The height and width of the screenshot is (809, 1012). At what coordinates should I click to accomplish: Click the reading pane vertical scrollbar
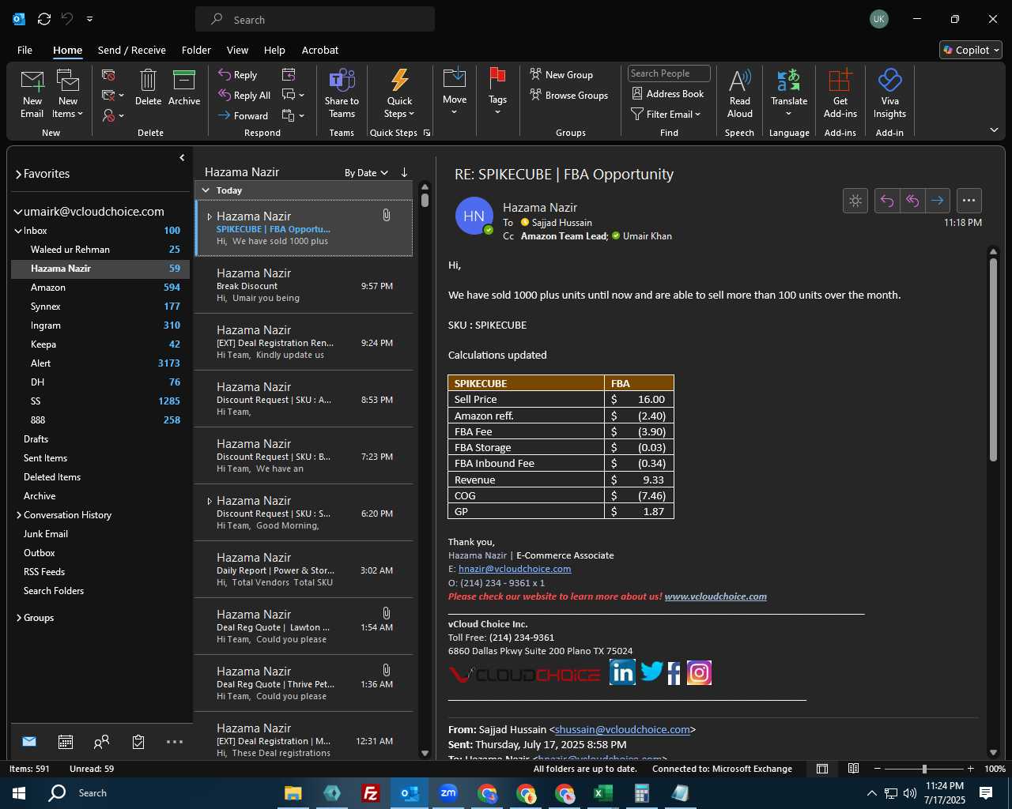(993, 359)
